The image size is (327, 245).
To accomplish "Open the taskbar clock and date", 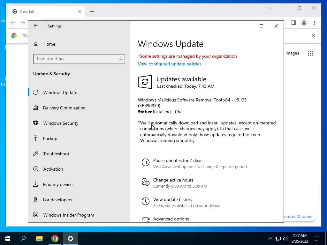I will coord(300,239).
